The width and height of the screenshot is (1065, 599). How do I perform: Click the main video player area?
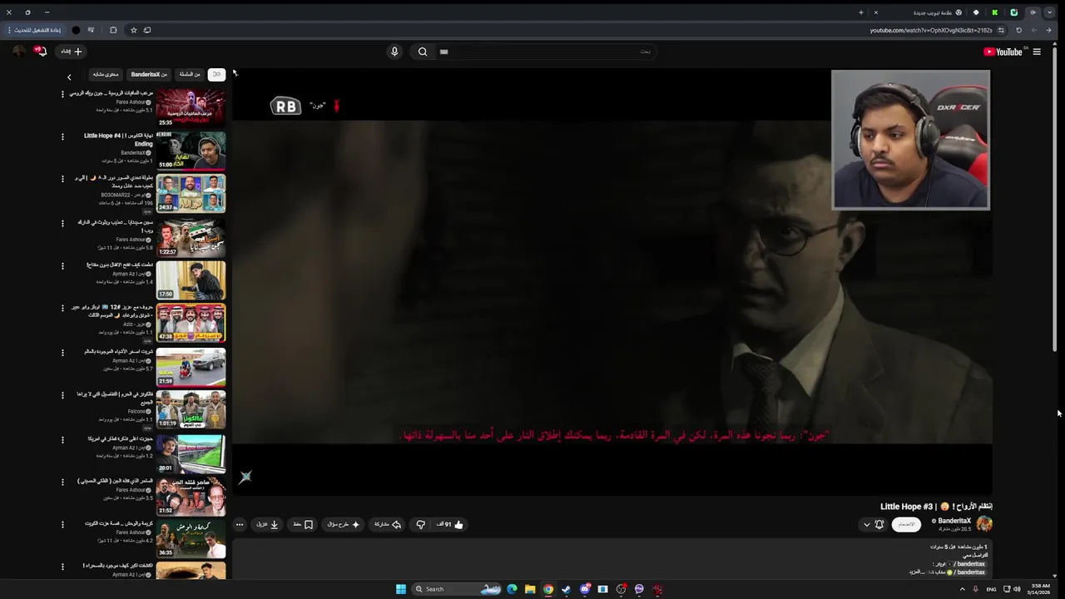click(x=612, y=281)
